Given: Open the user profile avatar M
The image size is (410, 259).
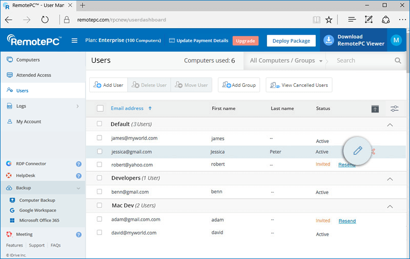Looking at the screenshot, I should click(396, 41).
